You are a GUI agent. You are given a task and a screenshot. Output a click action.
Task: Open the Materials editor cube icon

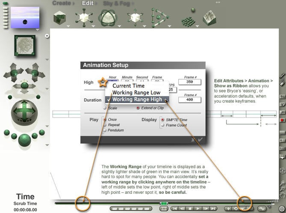pyautogui.click(x=59, y=17)
